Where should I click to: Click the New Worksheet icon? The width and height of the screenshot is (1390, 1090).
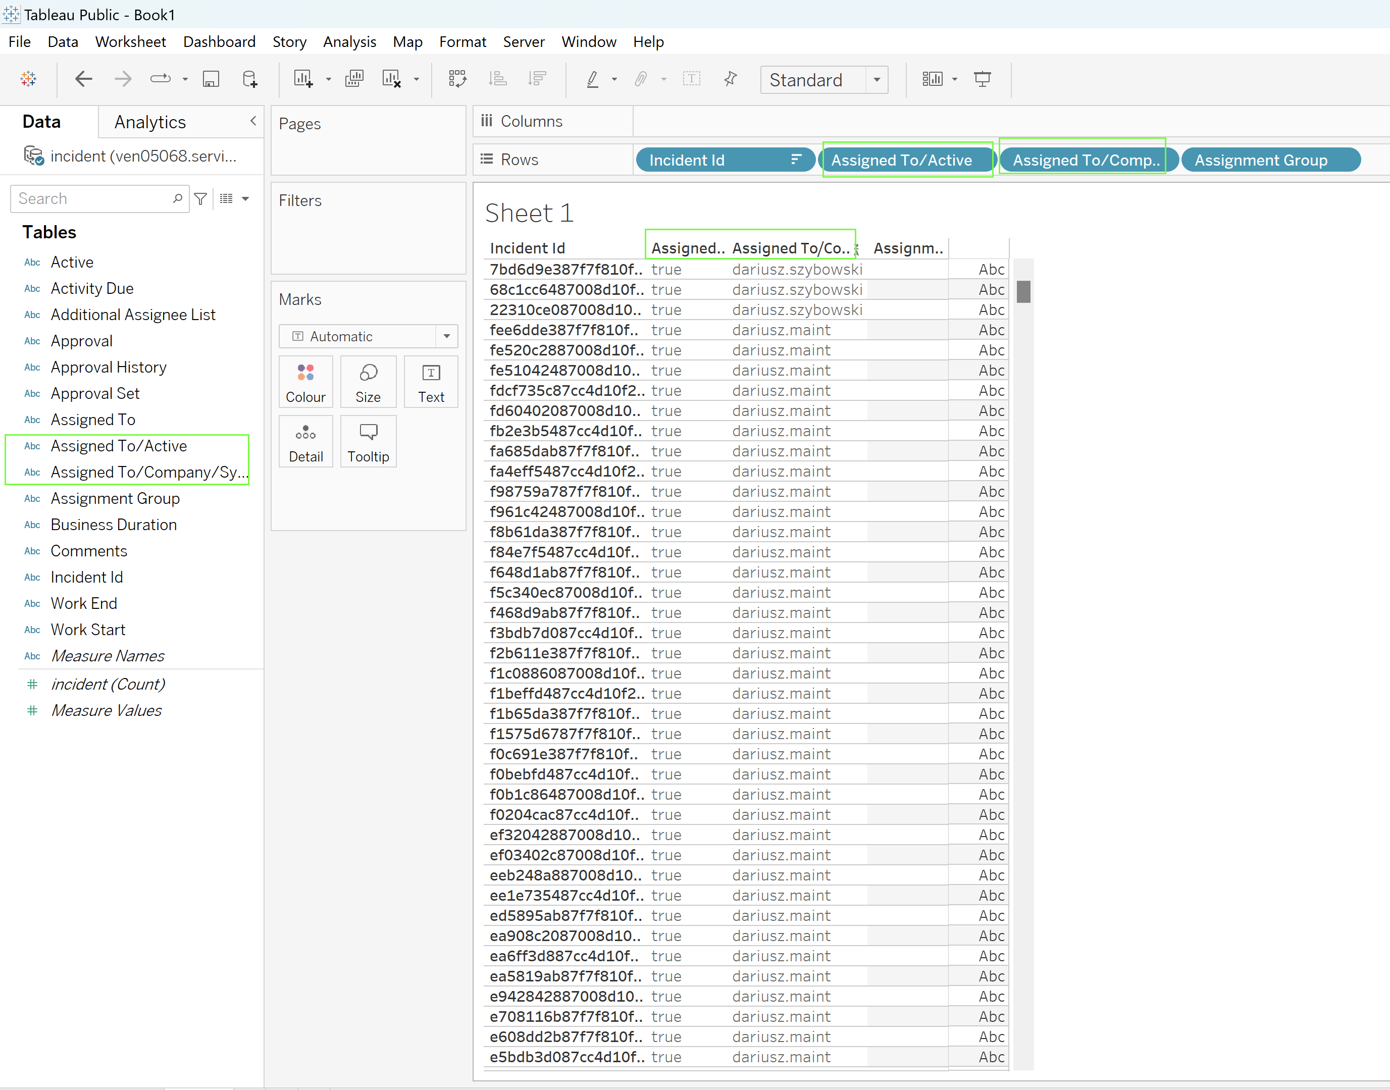click(303, 79)
